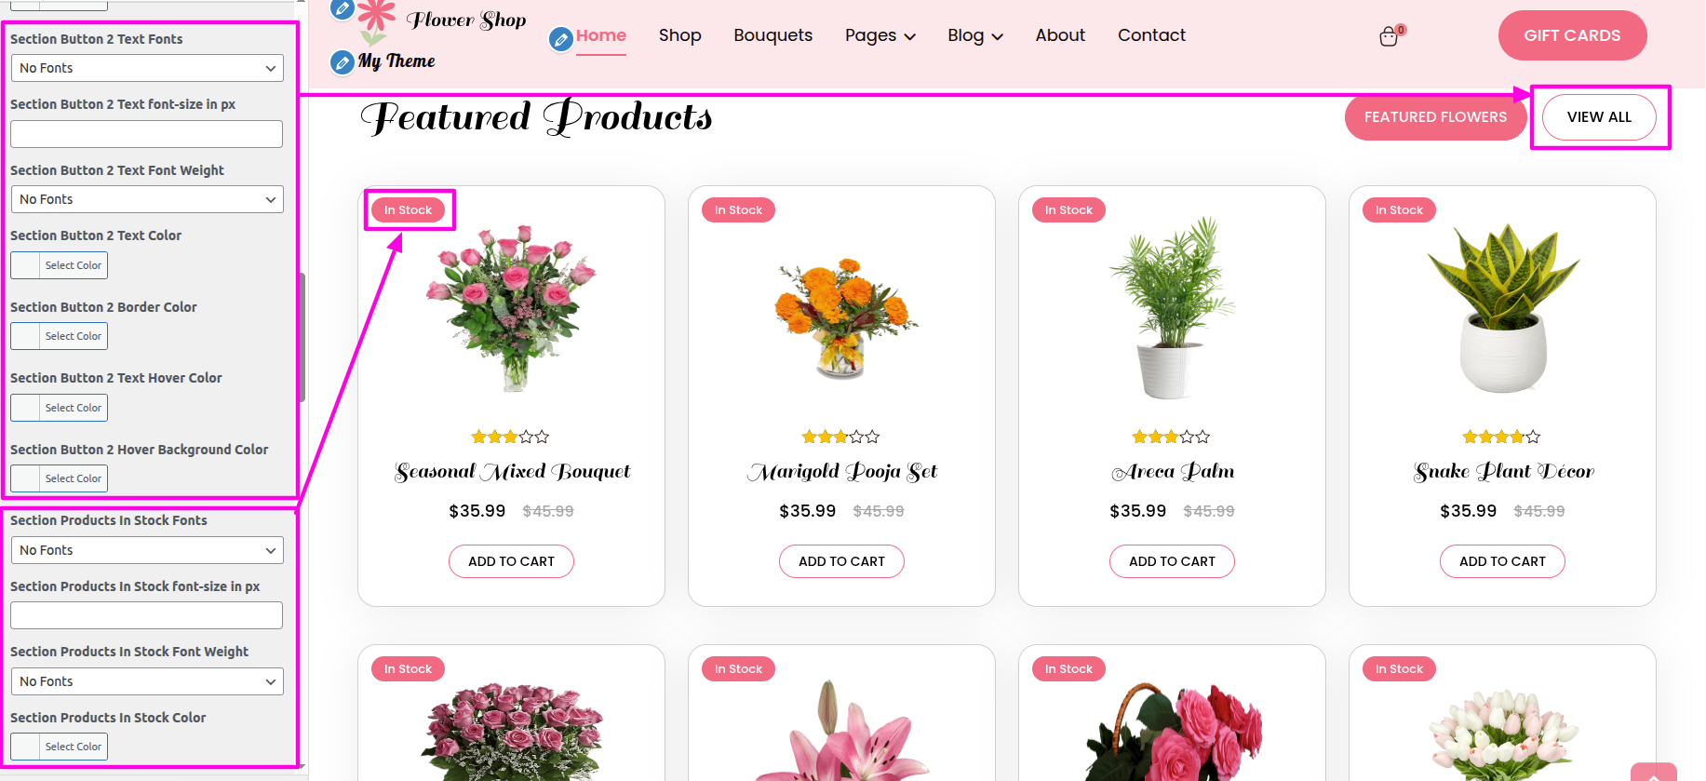Open Section Products In Stock Fonts dropdown
This screenshot has width=1706, height=781.
pyautogui.click(x=147, y=550)
